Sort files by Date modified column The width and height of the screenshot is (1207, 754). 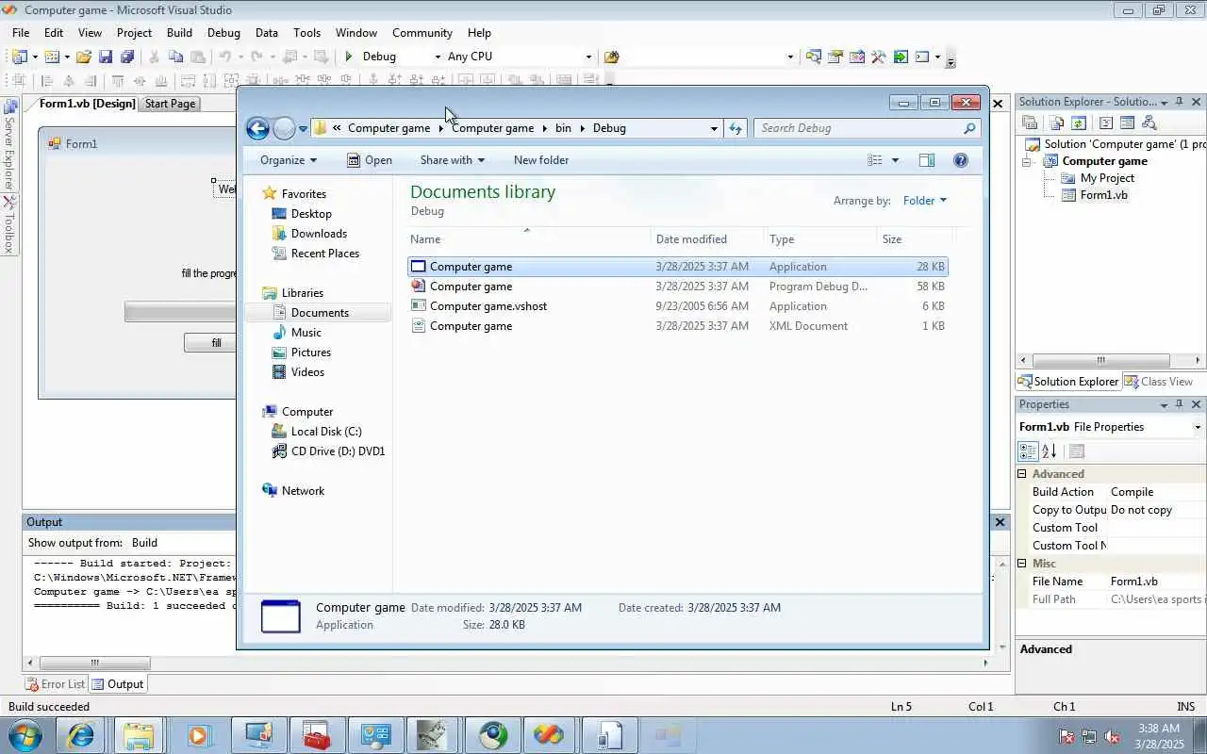pyautogui.click(x=706, y=239)
